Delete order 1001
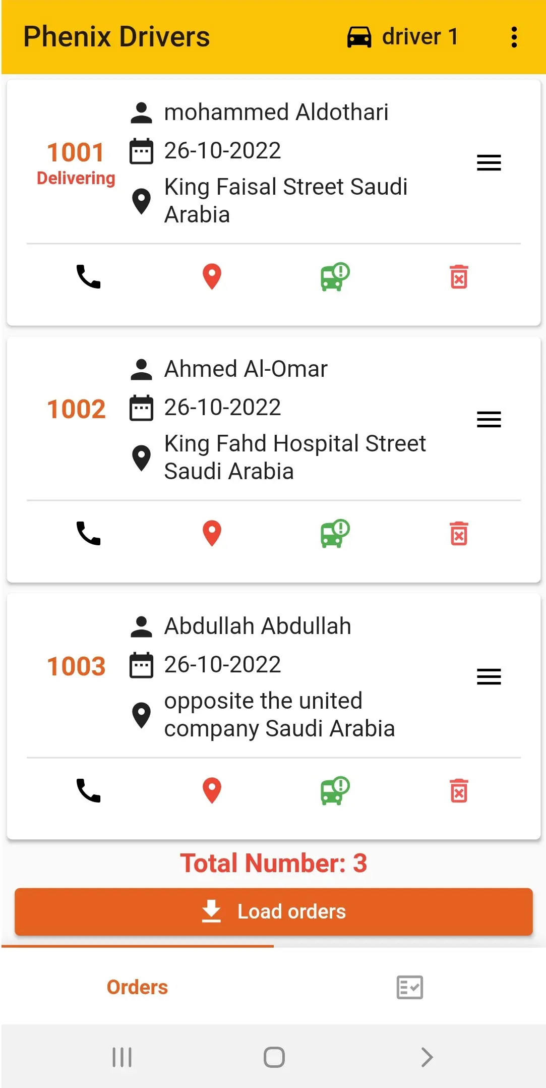 pos(459,276)
